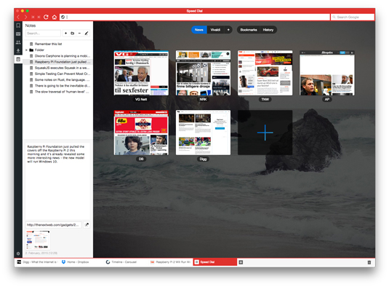Viewport: 389px width, 287px height.
Task: Switch to the Timeline - Carousel tab
Action: pyautogui.click(x=126, y=262)
